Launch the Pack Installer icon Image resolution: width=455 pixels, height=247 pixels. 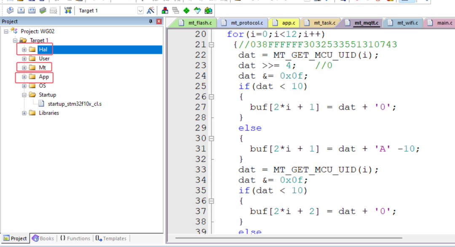click(x=209, y=11)
